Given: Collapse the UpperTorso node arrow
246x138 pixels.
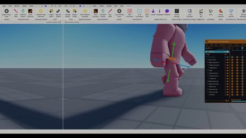Looking at the screenshot, I should pos(207,60).
